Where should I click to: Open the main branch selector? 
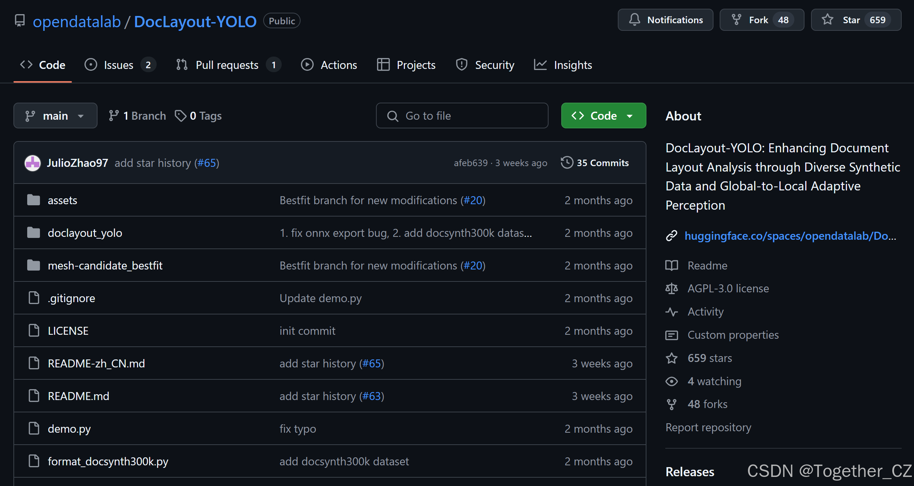tap(55, 115)
